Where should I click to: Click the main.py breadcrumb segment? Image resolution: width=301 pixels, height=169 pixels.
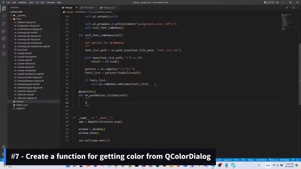(69, 12)
